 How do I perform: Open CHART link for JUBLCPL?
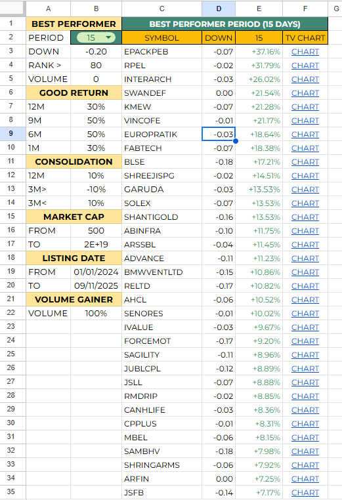click(x=305, y=369)
